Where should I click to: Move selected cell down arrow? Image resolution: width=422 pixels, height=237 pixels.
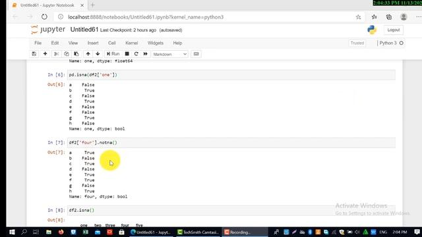tap(98, 54)
